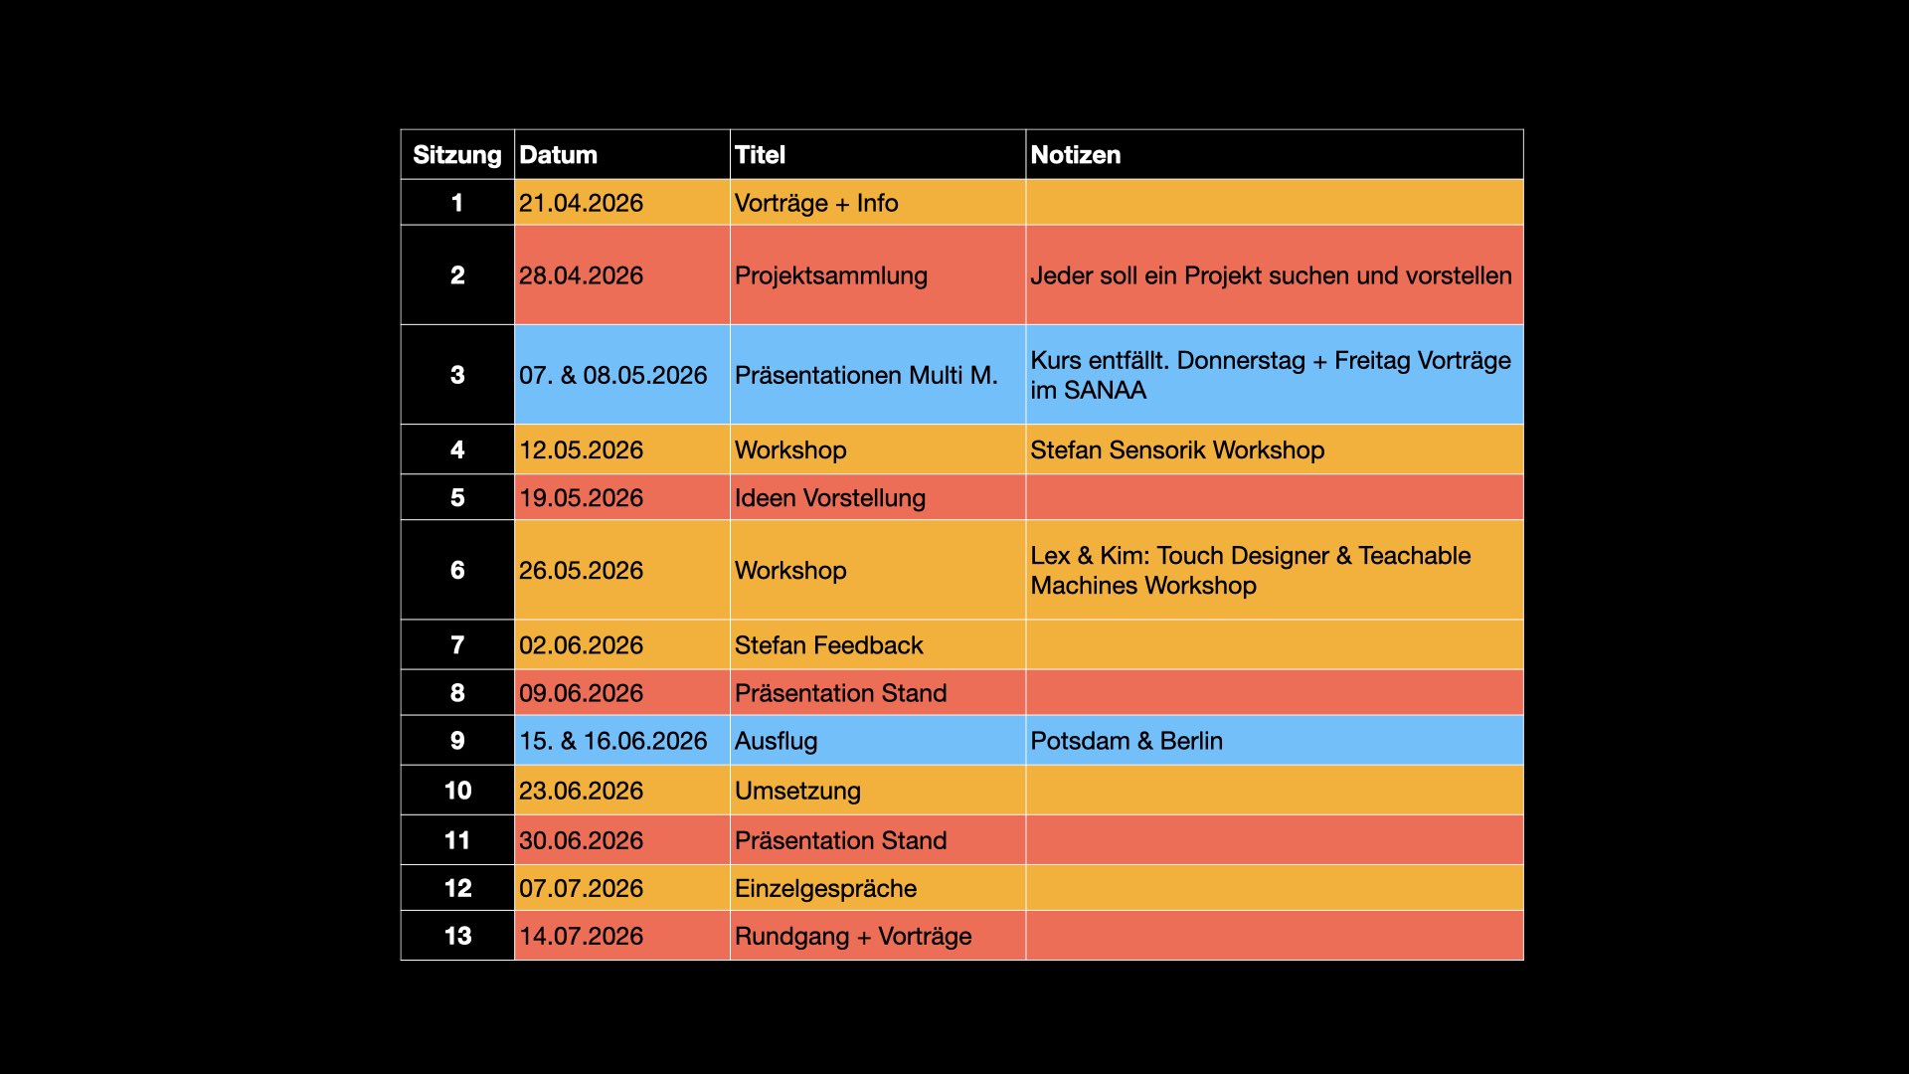1909x1074 pixels.
Task: Select the date cell 21.04.2026
Action: 622,203
